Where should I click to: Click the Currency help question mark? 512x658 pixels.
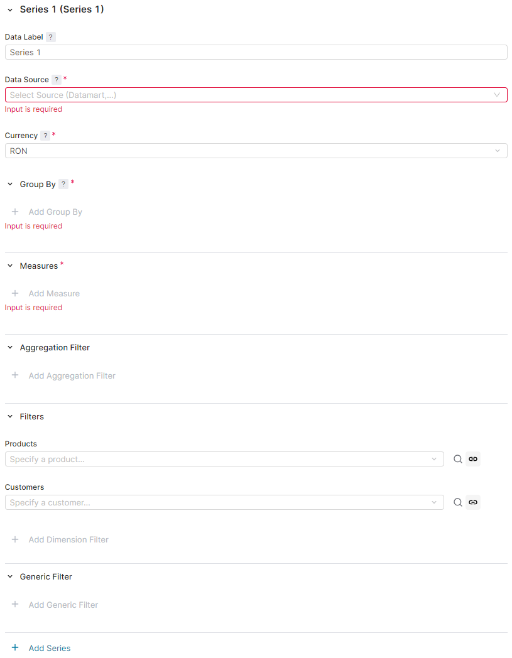45,136
